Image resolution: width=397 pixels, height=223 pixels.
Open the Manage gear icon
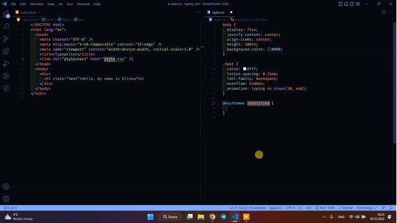6,199
